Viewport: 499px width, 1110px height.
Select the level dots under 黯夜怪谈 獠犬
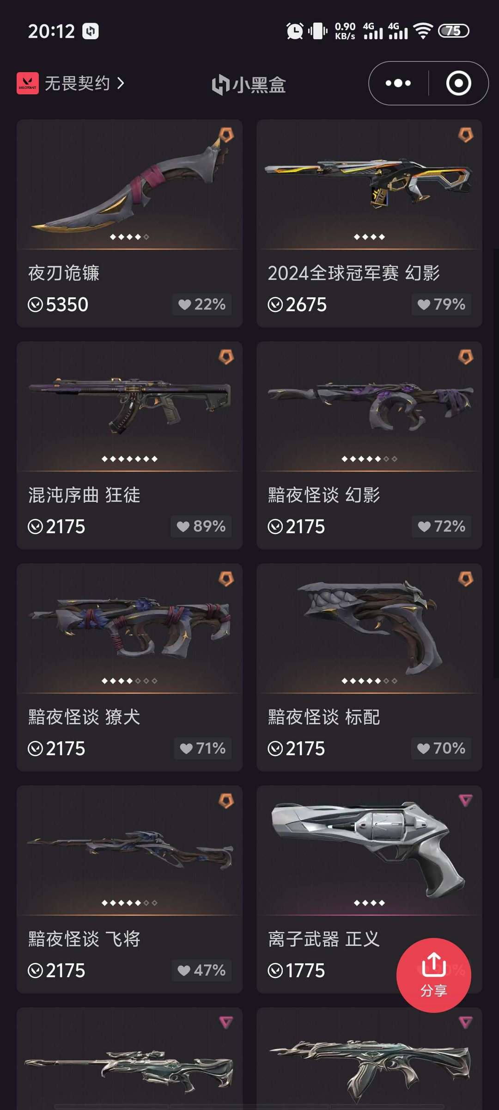pyautogui.click(x=129, y=681)
